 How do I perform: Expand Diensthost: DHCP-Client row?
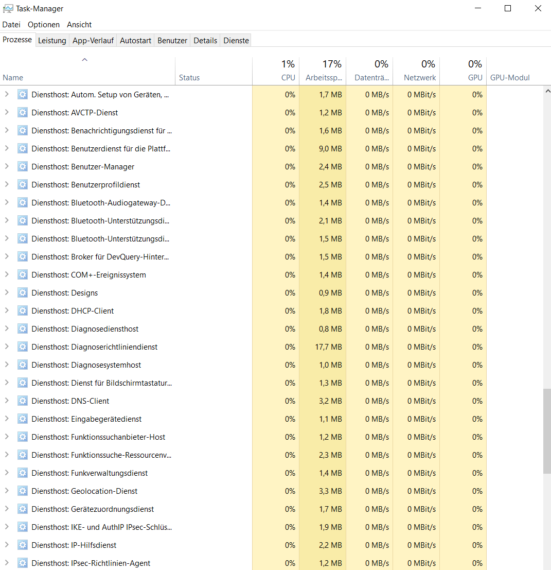(x=7, y=311)
